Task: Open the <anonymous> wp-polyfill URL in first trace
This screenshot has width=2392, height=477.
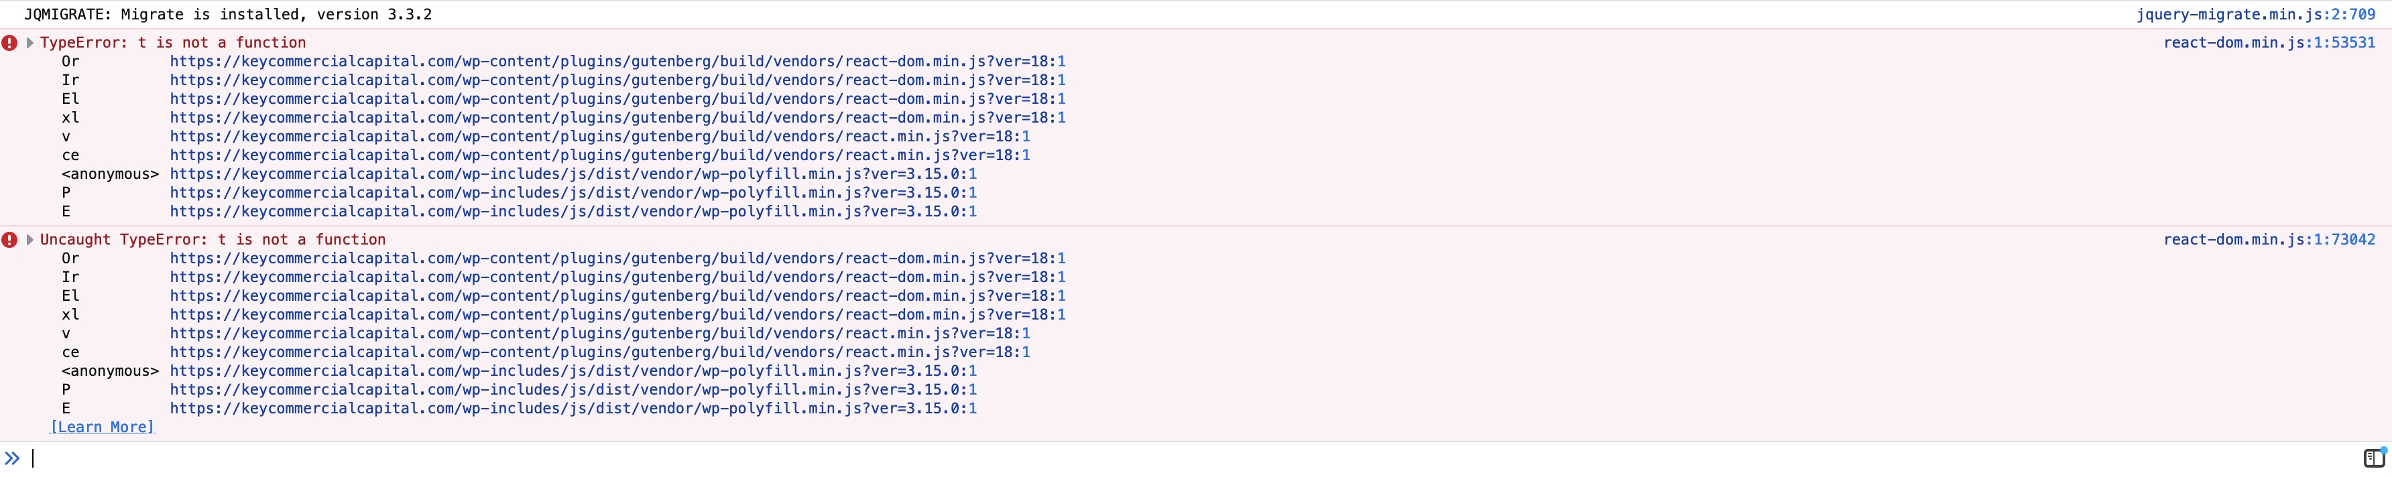Action: [x=573, y=174]
